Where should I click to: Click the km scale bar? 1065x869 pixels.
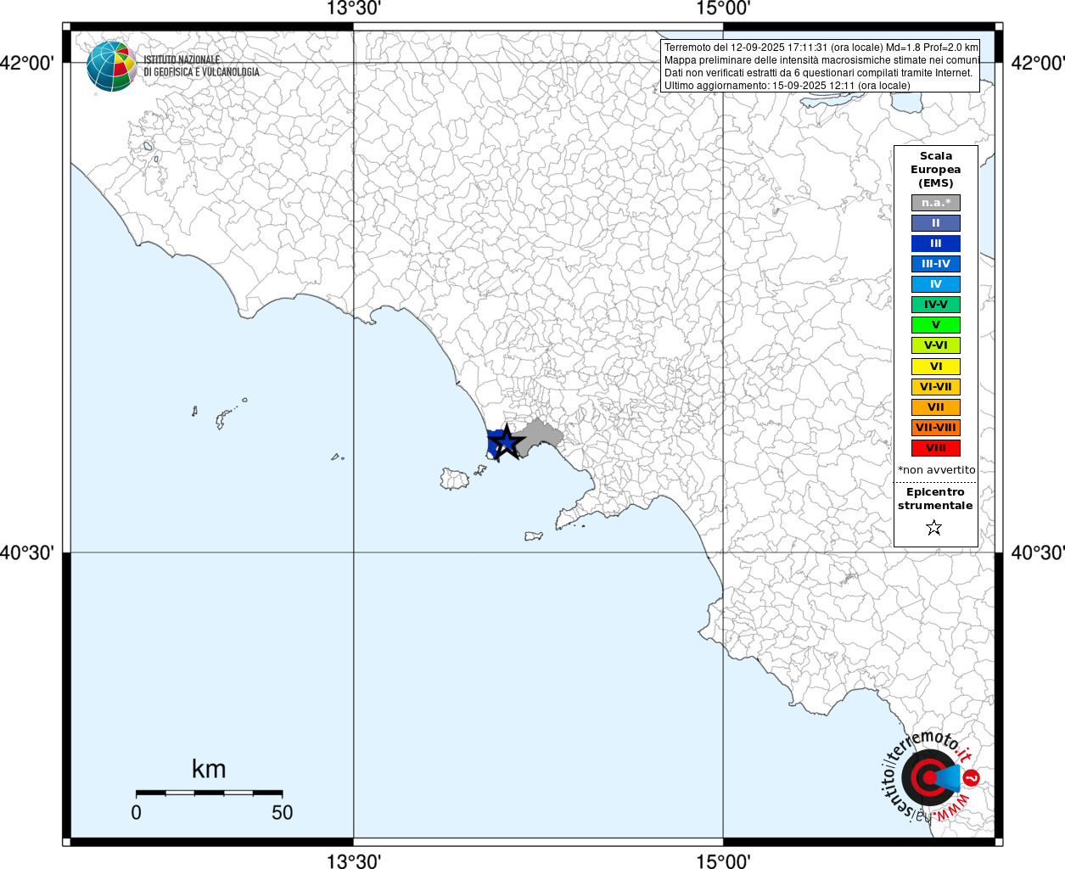coord(209,793)
